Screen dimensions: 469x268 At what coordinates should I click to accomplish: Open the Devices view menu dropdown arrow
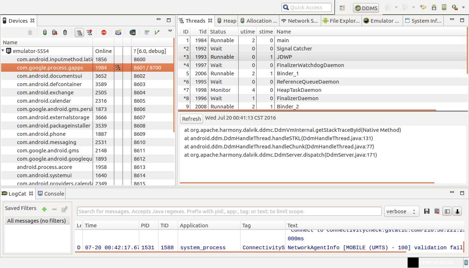(170, 31)
